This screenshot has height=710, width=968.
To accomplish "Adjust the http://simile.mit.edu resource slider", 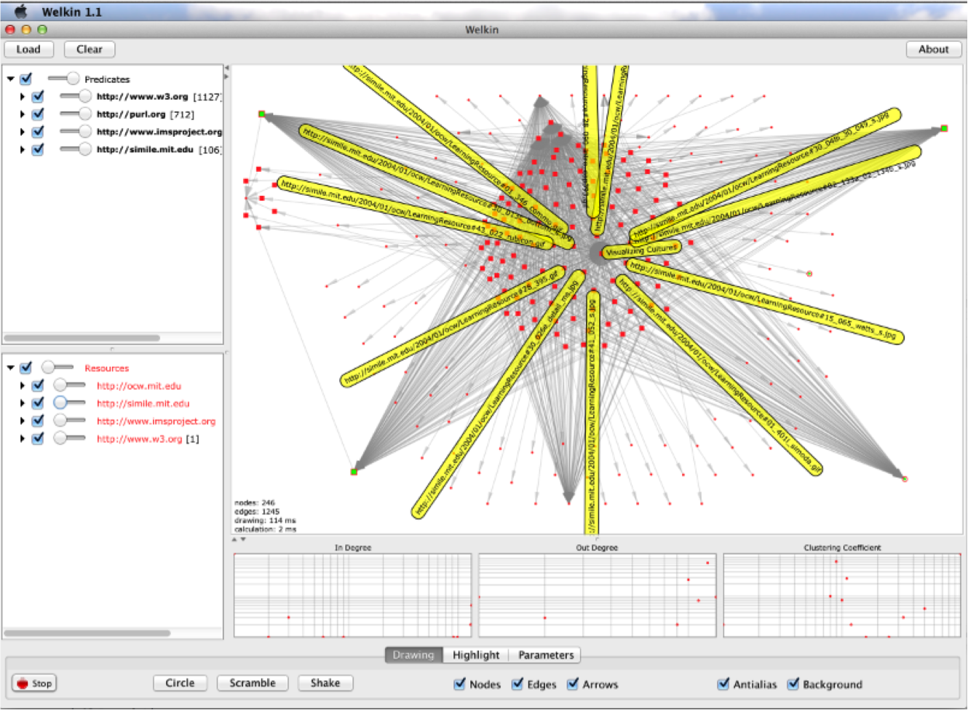I will point(70,403).
